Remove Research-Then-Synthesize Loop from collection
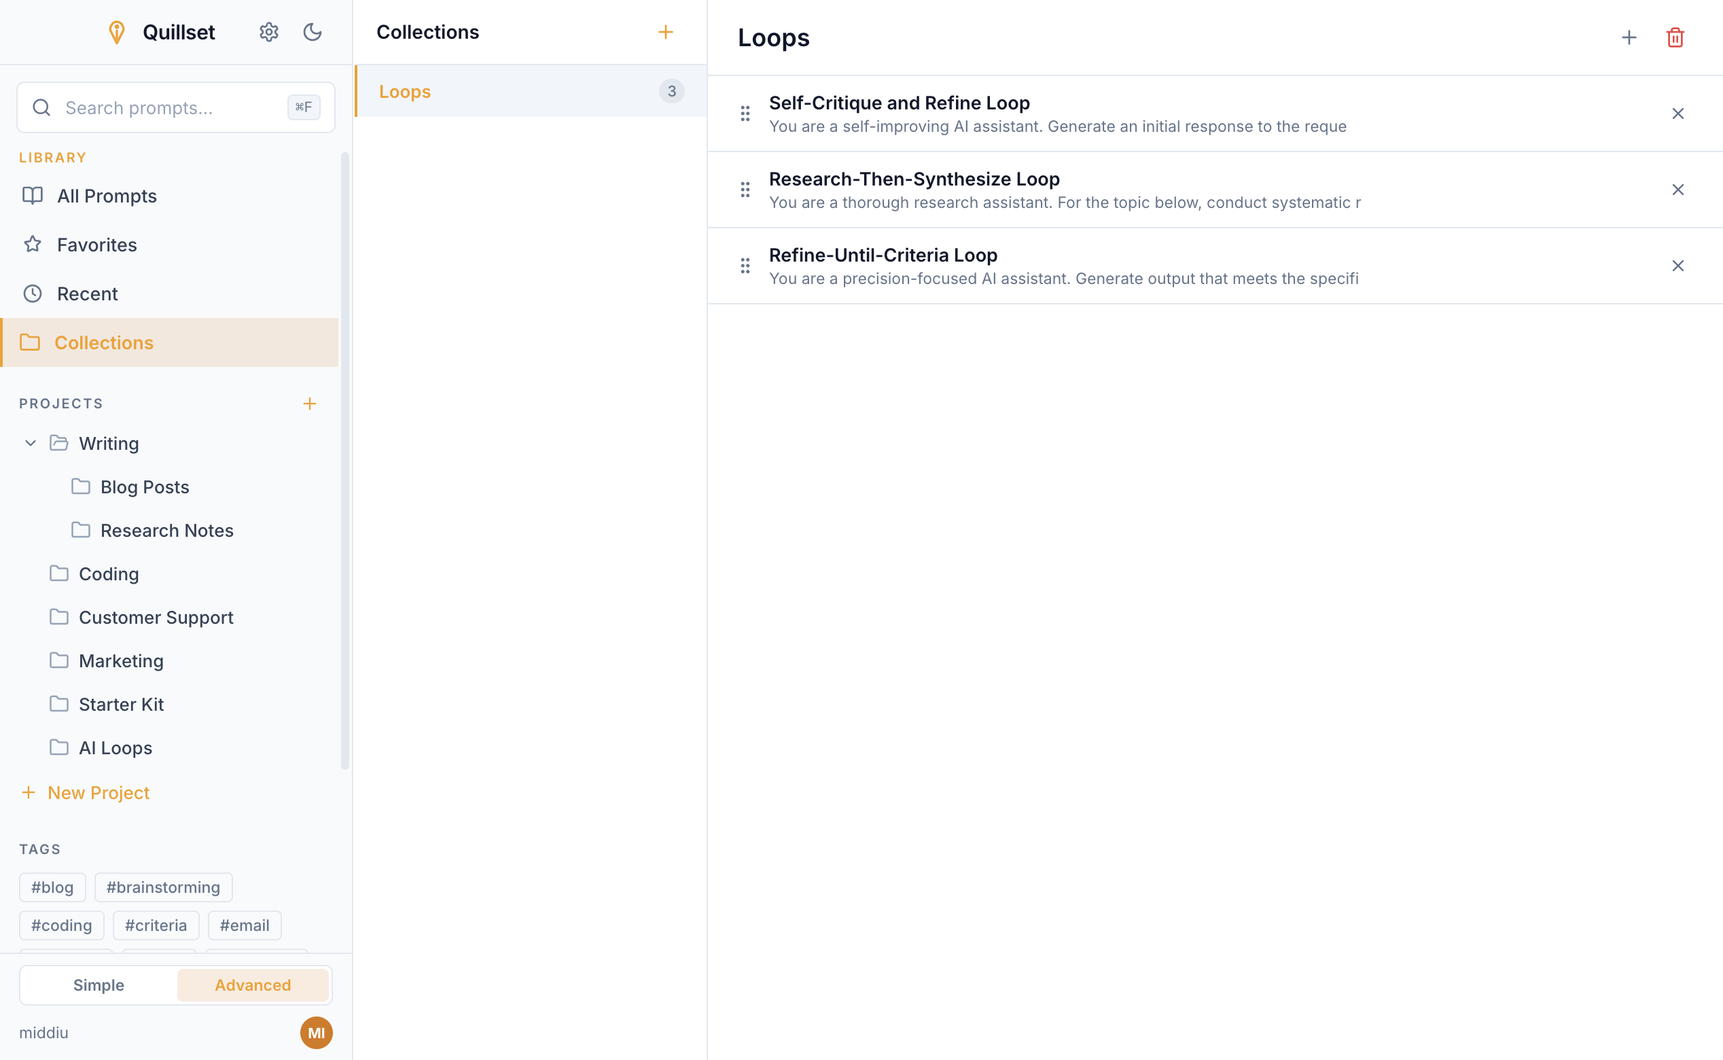Image resolution: width=1723 pixels, height=1060 pixels. click(x=1677, y=190)
